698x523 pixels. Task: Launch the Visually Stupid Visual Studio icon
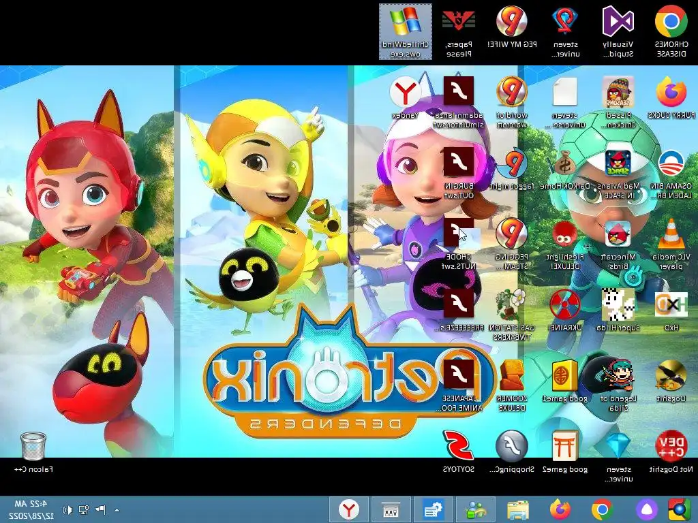(x=618, y=31)
